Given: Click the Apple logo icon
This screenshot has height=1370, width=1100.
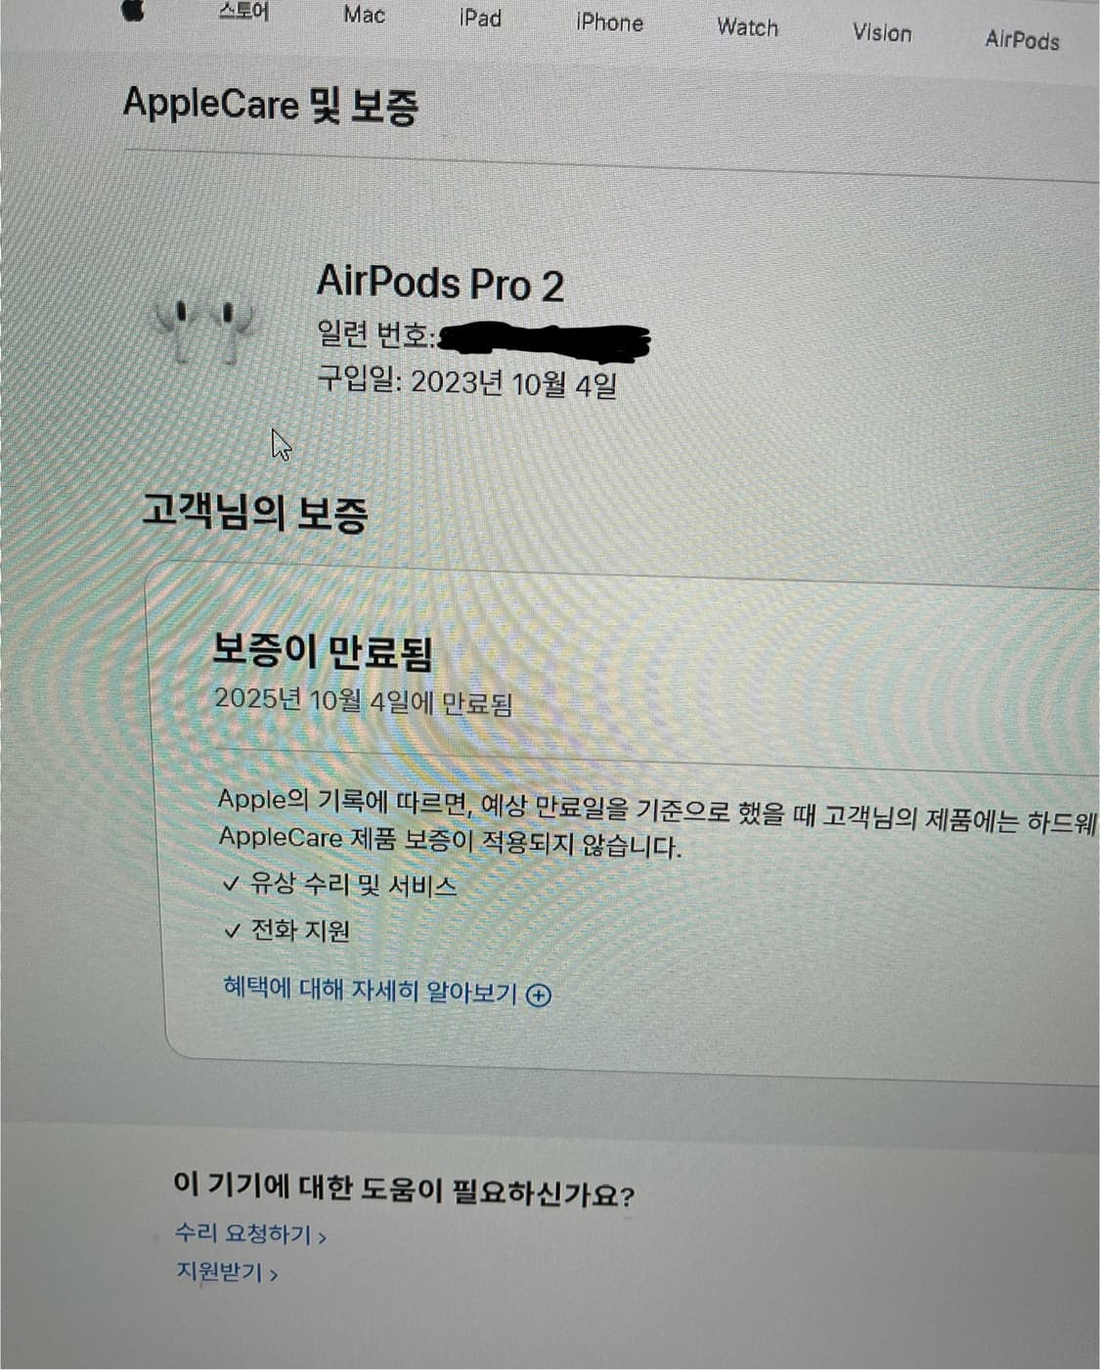Looking at the screenshot, I should (132, 10).
